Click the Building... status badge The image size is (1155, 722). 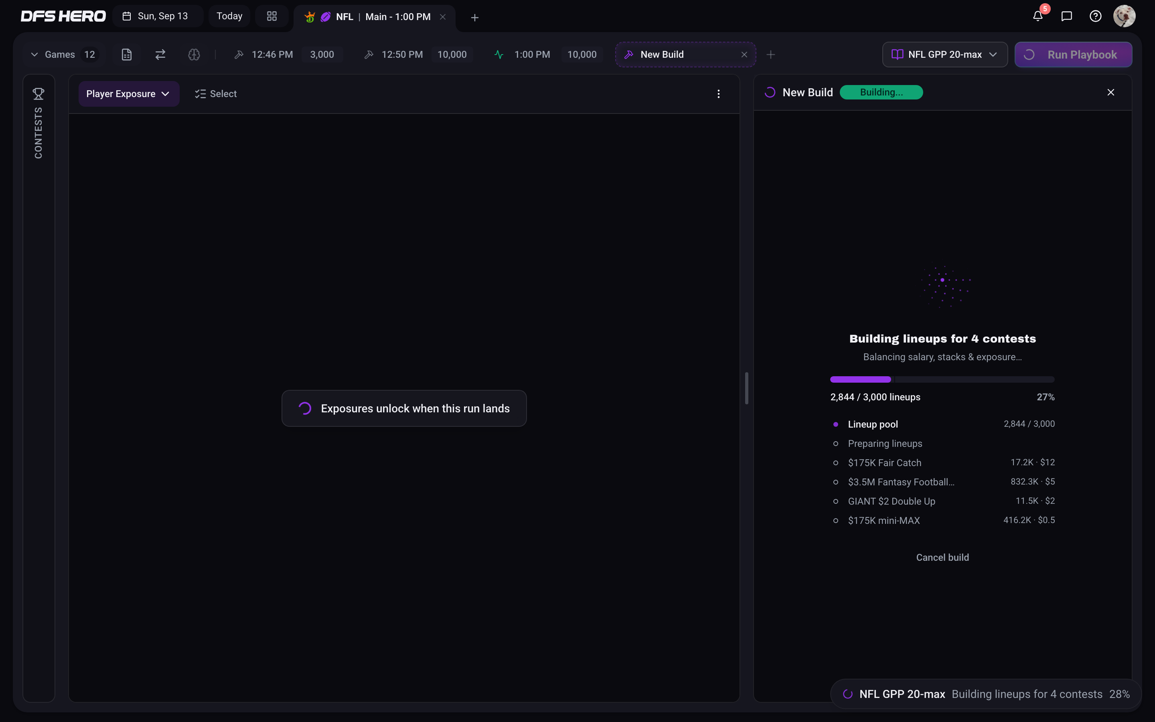pyautogui.click(x=881, y=92)
